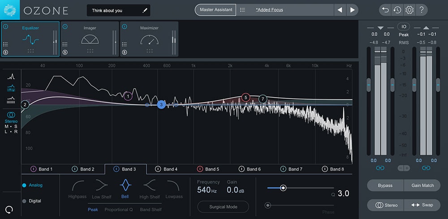Choose the Highpass filter shape icon

pos(78,185)
